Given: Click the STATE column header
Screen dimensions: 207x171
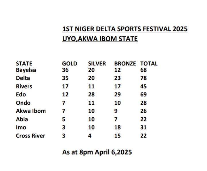Looking at the screenshot, I should [x=24, y=64].
